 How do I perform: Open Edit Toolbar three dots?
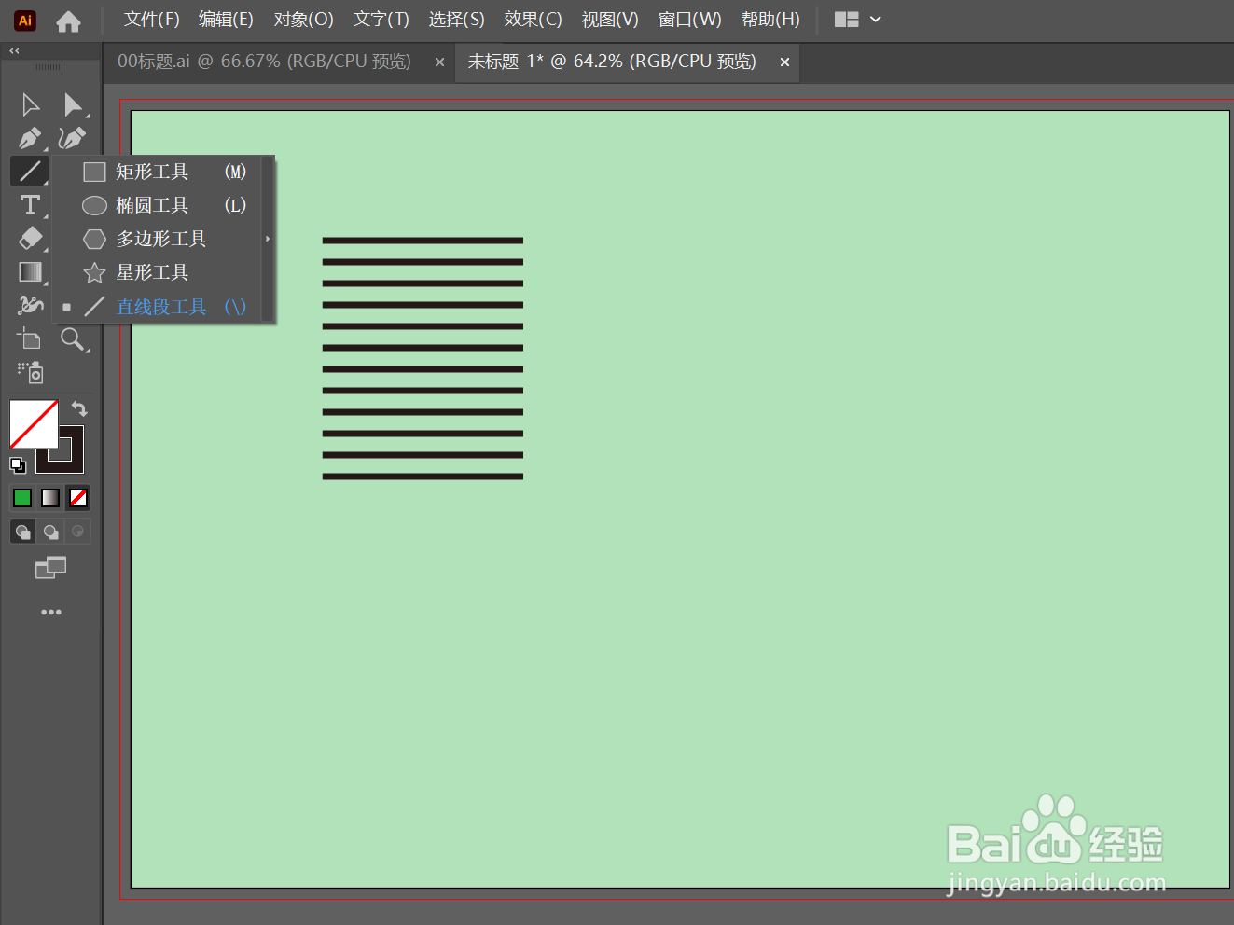[51, 613]
